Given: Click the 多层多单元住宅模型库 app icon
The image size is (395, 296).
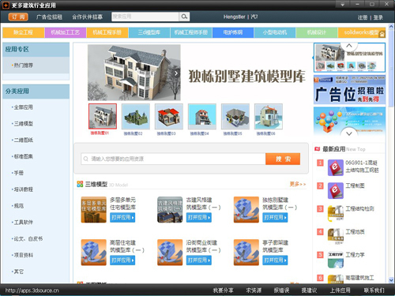Looking at the screenshot, I should pos(93,209).
